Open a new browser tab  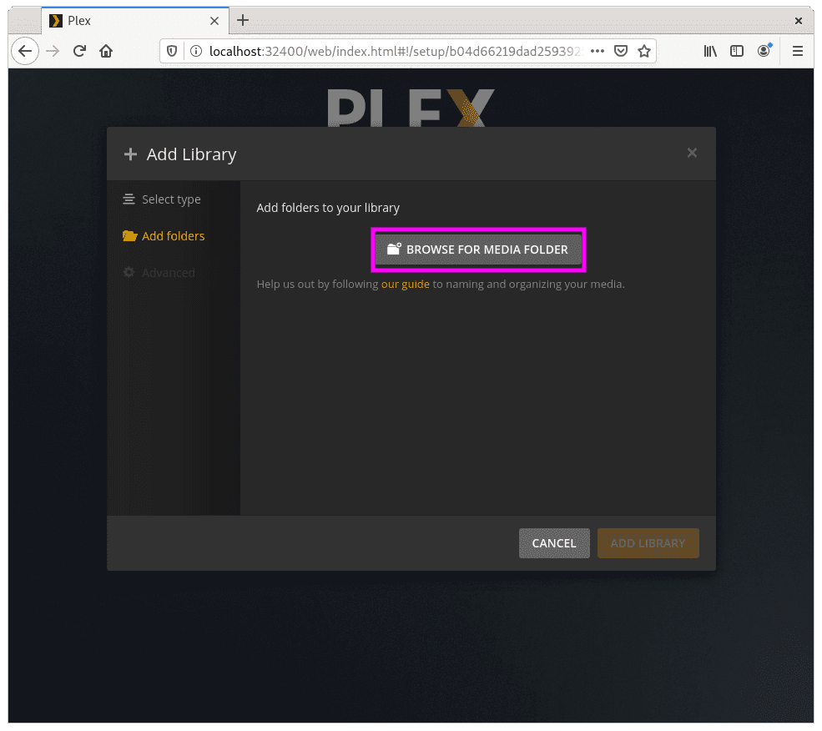(243, 21)
